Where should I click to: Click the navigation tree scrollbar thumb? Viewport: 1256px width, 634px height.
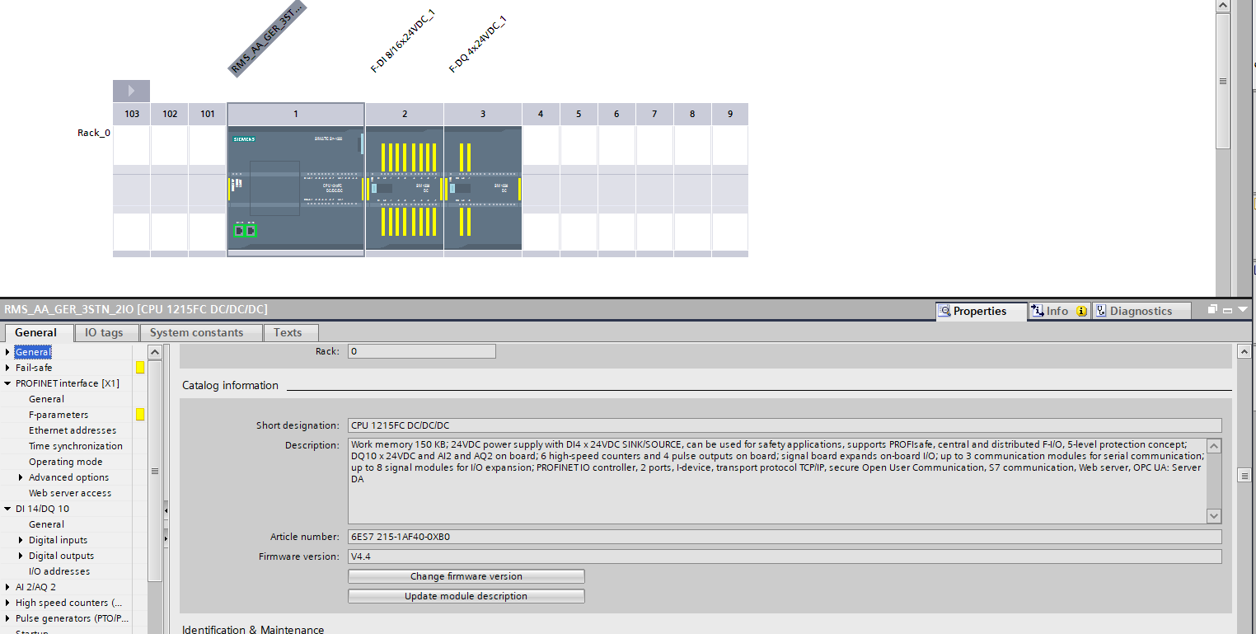click(x=155, y=470)
